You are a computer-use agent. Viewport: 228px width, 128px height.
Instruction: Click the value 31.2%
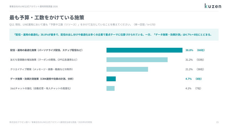click(x=189, y=60)
